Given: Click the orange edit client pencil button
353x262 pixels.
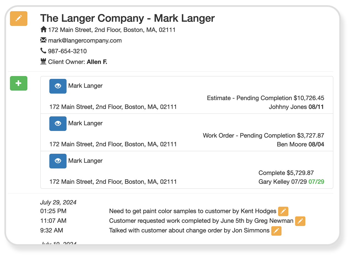Looking at the screenshot, I should [19, 19].
